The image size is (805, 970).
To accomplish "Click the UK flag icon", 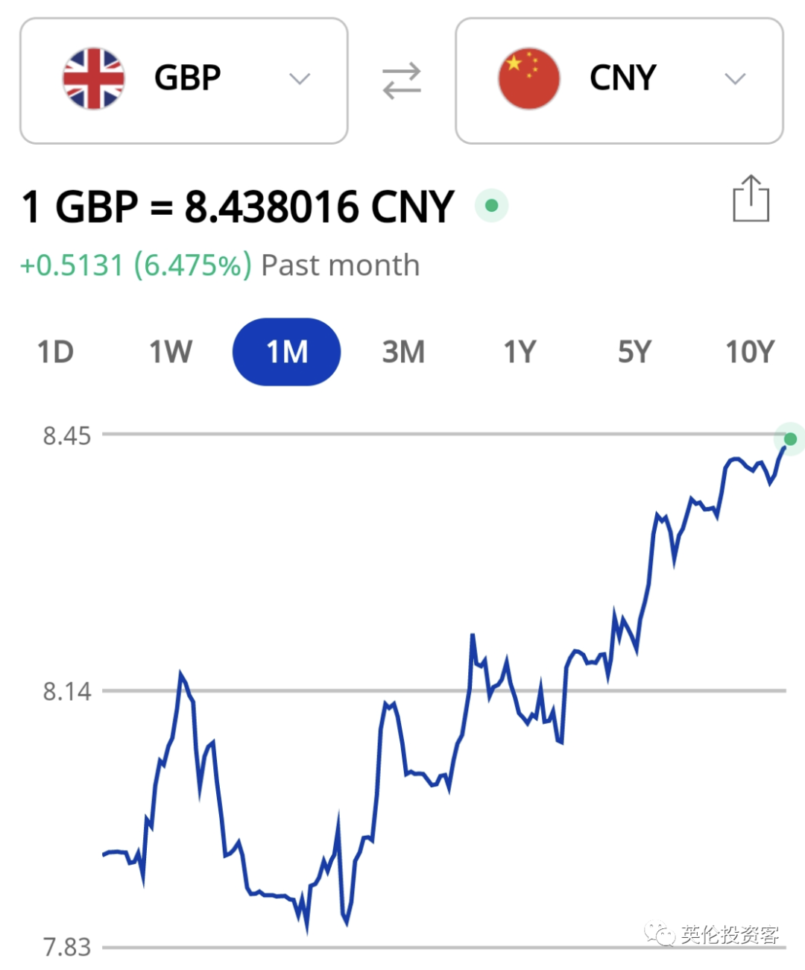I will point(94,79).
